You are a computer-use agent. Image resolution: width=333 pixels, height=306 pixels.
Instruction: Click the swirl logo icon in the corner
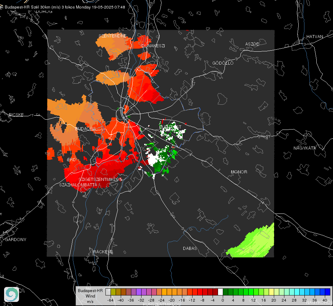click(x=12, y=294)
